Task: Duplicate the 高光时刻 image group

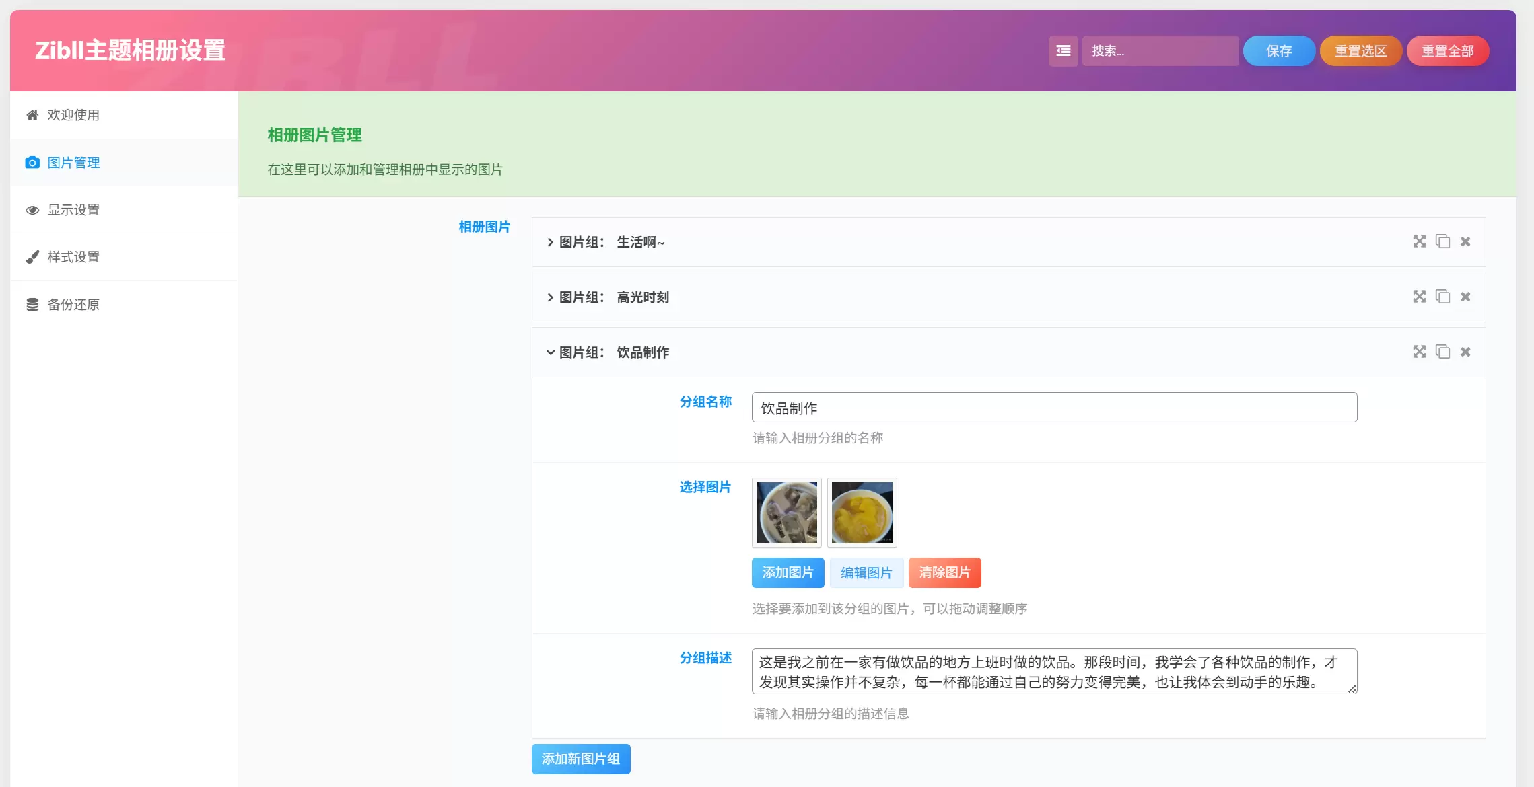Action: coord(1442,297)
